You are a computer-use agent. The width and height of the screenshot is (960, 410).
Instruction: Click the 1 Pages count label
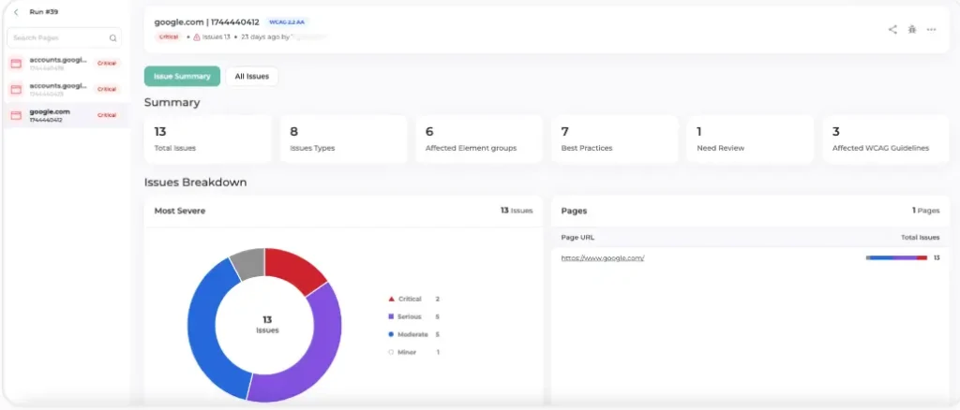925,211
